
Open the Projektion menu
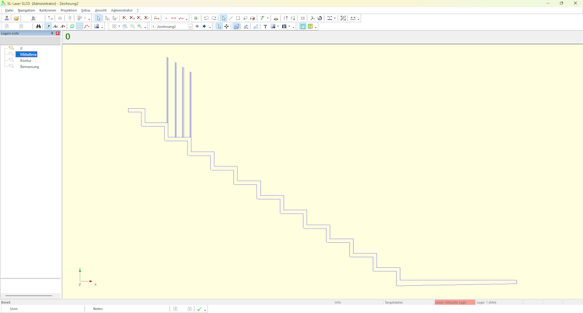[x=69, y=10]
